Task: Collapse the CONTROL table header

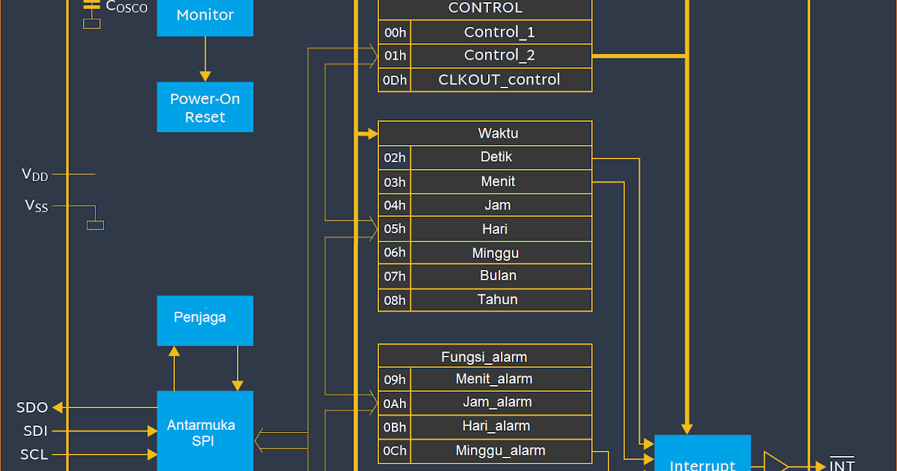Action: click(484, 8)
